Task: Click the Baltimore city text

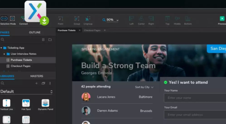Action: [146, 97]
